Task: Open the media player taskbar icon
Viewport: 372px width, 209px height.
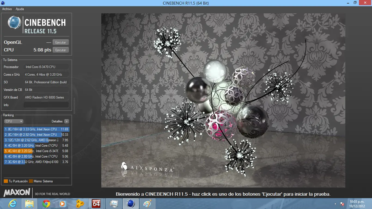Action: tap(63, 204)
